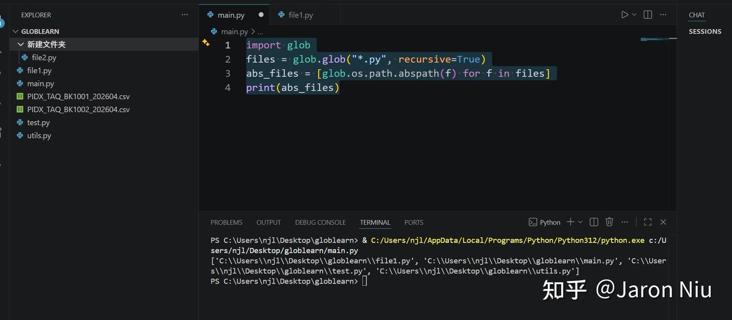Open launch profile dropdown next to new terminal
This screenshot has width=732, height=320.
[x=580, y=222]
